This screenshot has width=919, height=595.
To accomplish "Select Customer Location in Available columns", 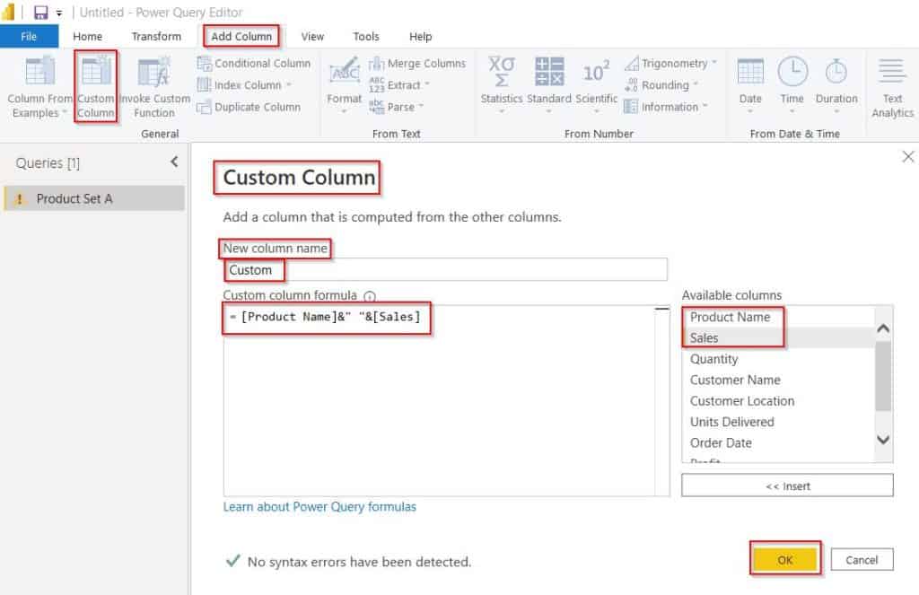I will [778, 401].
